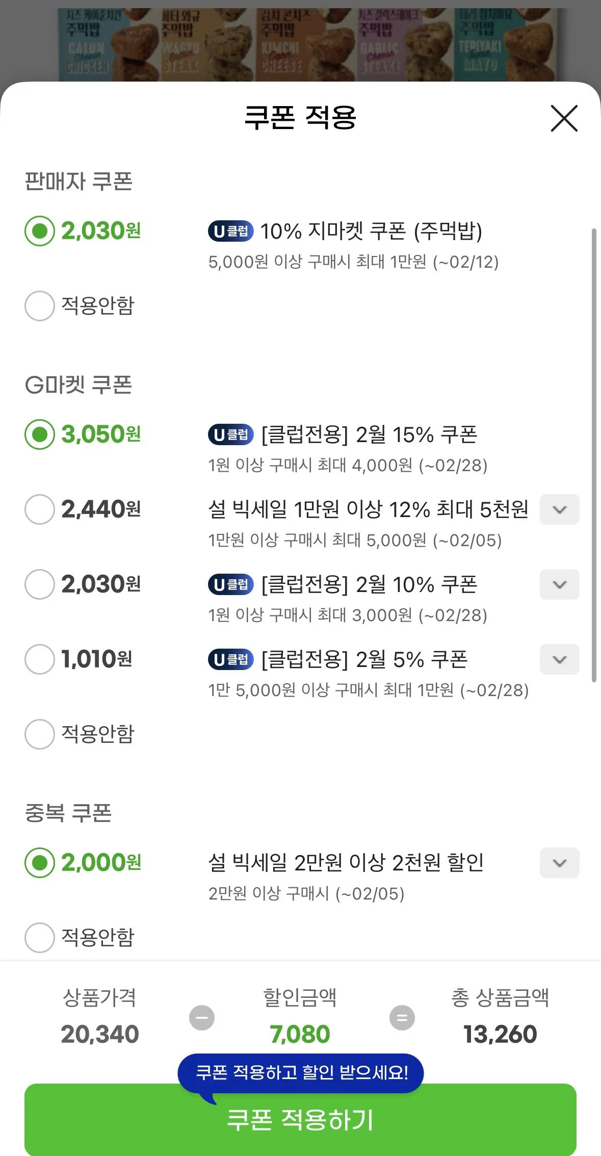
Task: Select the 2,000원 중복 쿠폰 radio
Action: 40,863
